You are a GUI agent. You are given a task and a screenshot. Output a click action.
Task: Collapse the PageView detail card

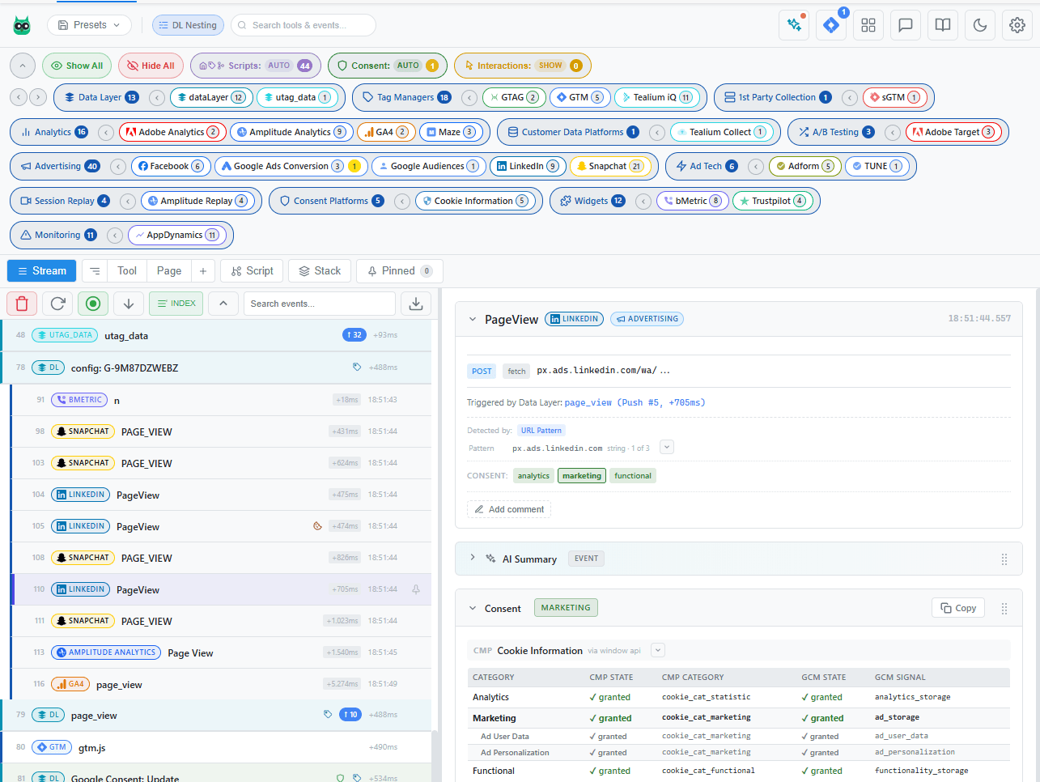(x=473, y=320)
